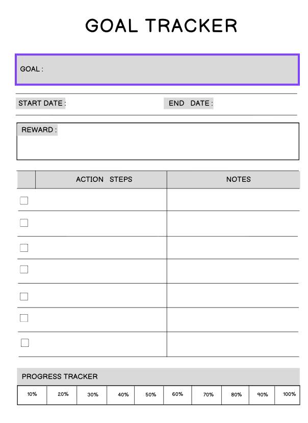The height and width of the screenshot is (423, 308).
Task: Toggle the third action step checkbox
Action: (x=24, y=248)
